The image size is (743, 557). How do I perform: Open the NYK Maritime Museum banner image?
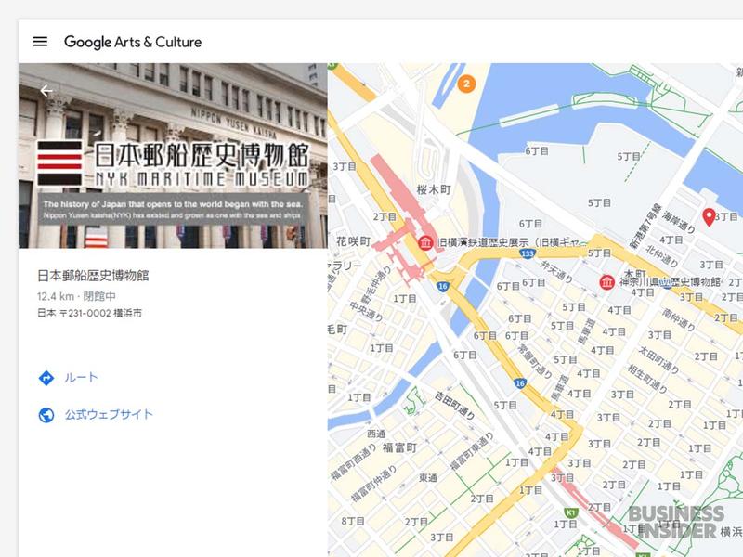click(173, 156)
